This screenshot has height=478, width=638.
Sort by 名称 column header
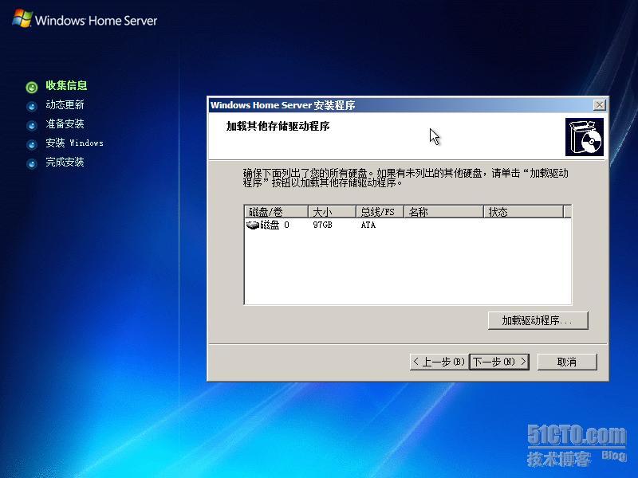(443, 212)
